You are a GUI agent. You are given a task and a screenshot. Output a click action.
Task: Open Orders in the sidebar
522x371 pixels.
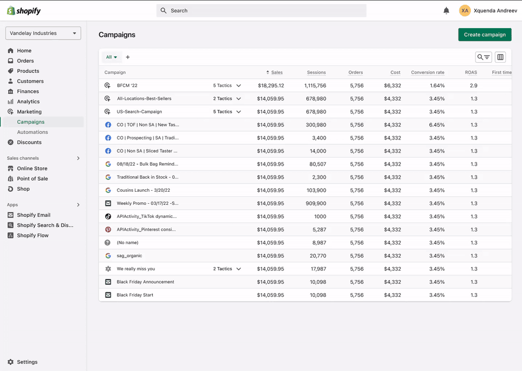click(x=25, y=61)
